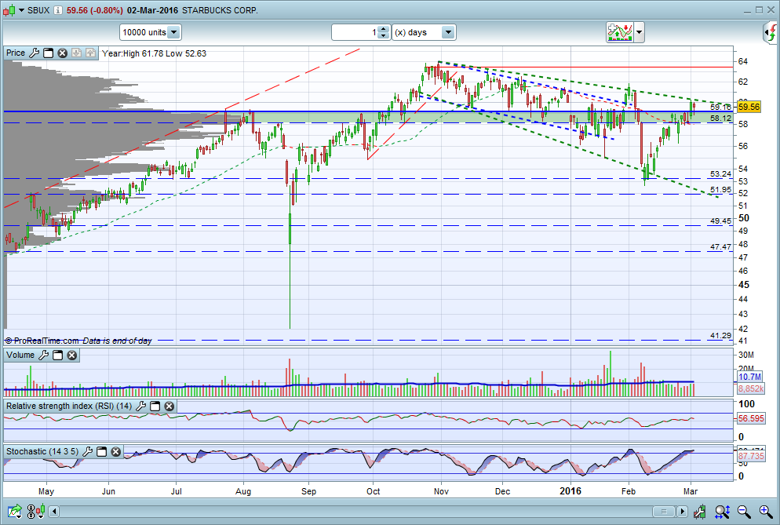
Task: Click the timeframe number input field
Action: pyautogui.click(x=355, y=32)
